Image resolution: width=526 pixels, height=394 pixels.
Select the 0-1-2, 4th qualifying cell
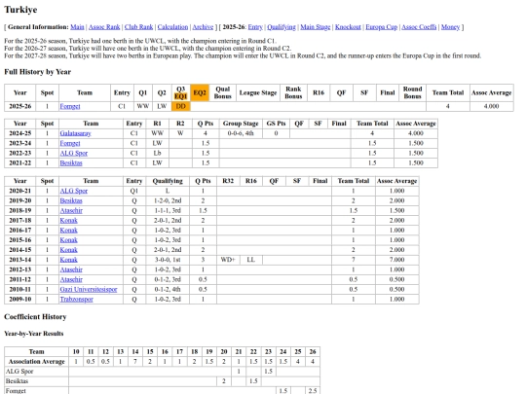coord(168,290)
